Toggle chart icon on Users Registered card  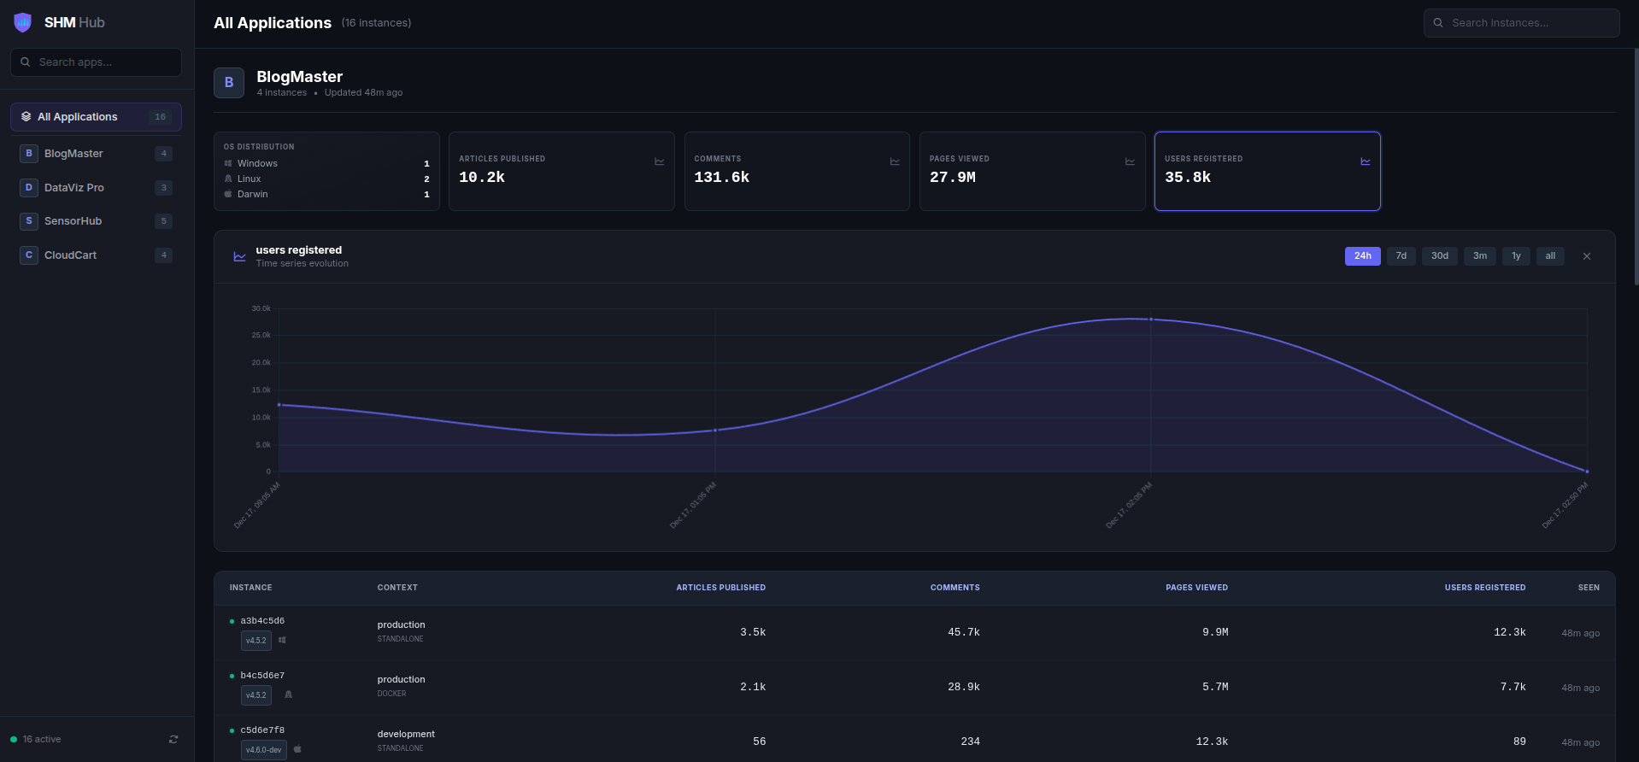pos(1365,161)
